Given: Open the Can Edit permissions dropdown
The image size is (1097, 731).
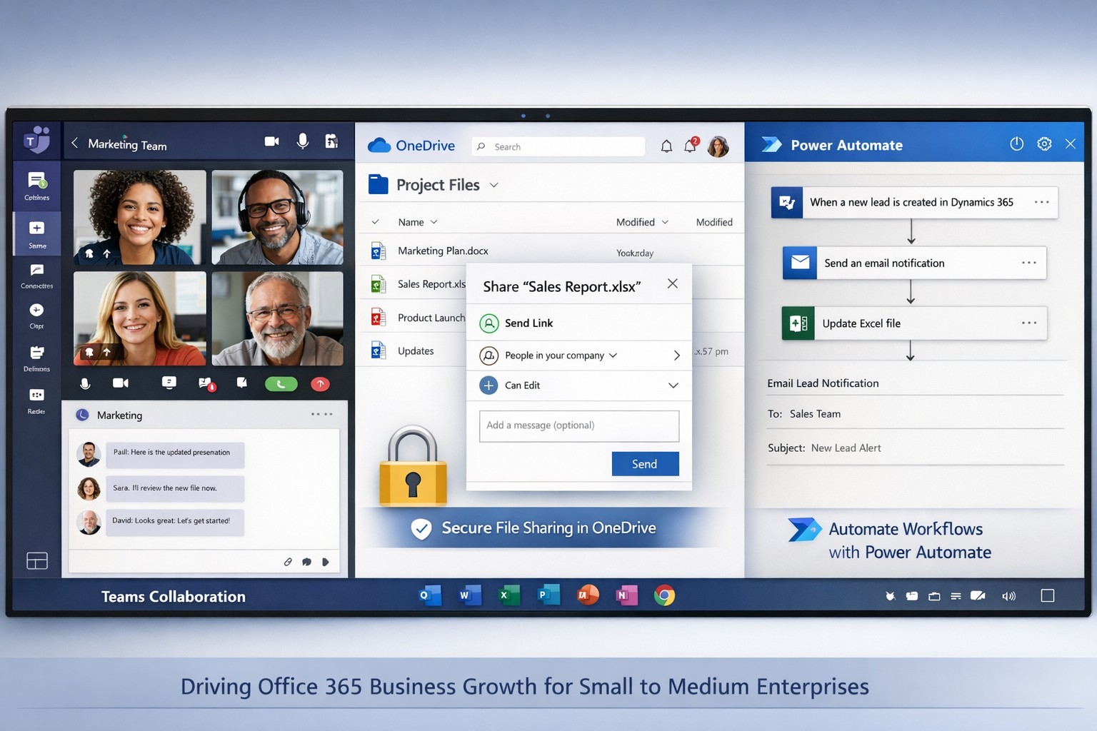Looking at the screenshot, I should coord(673,385).
